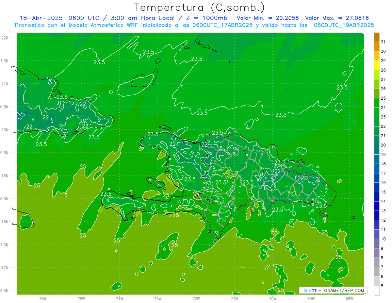The width and height of the screenshot is (392, 303).
Task: Pick the yellow swatch between 28 and 29
Action: point(377,65)
